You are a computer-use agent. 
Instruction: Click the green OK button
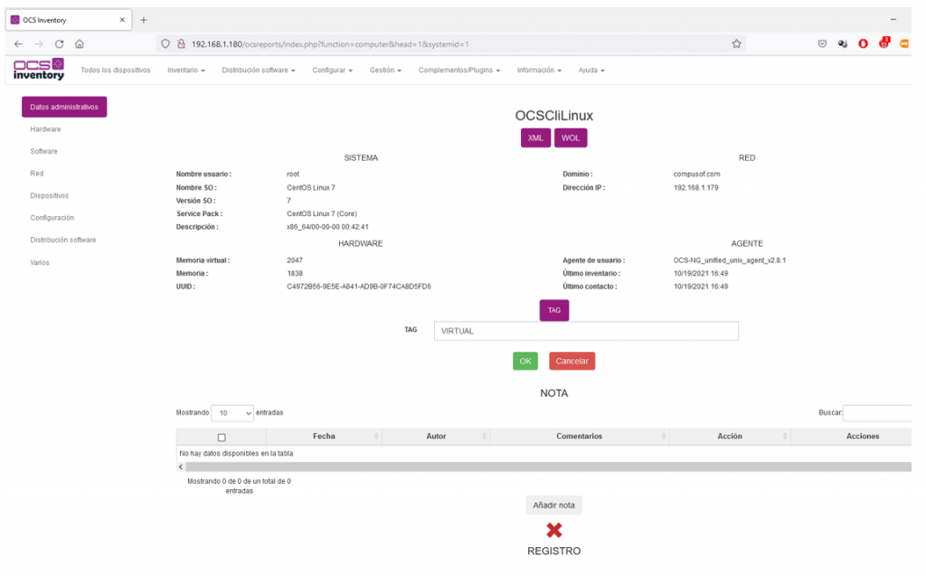pos(525,361)
